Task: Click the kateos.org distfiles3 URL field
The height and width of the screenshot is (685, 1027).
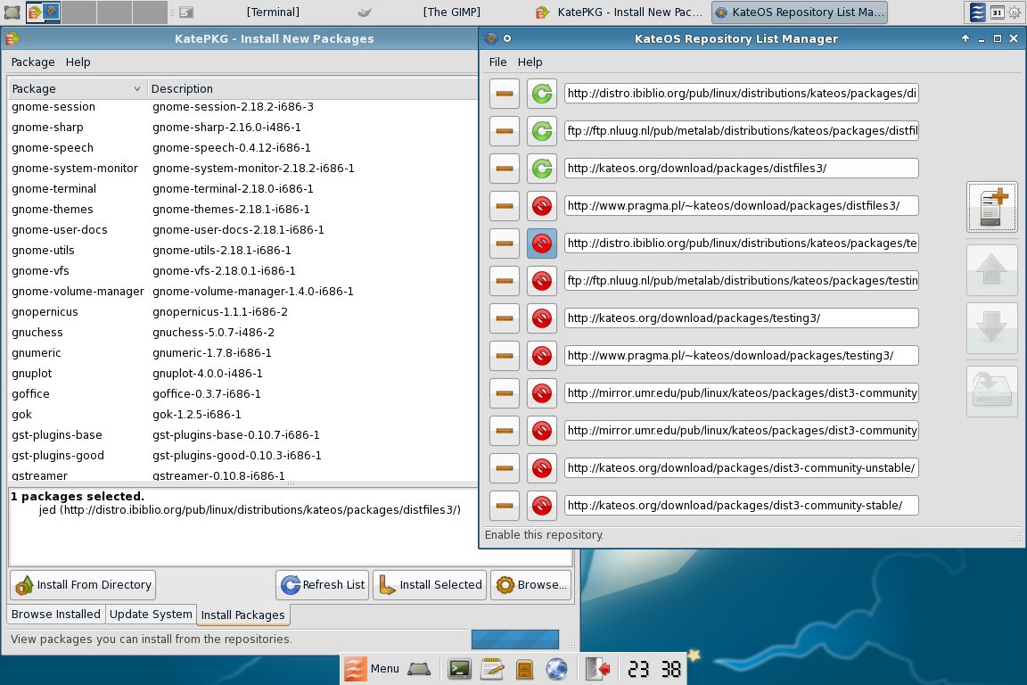Action: tap(742, 169)
